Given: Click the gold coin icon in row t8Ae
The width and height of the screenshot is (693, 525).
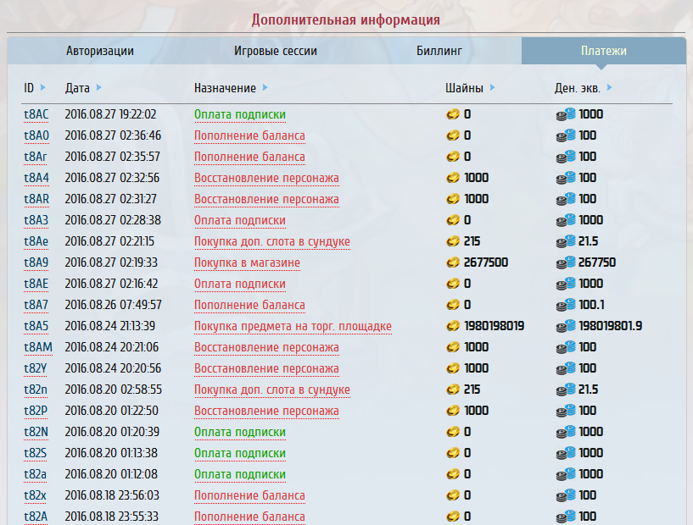Looking at the screenshot, I should tap(452, 241).
